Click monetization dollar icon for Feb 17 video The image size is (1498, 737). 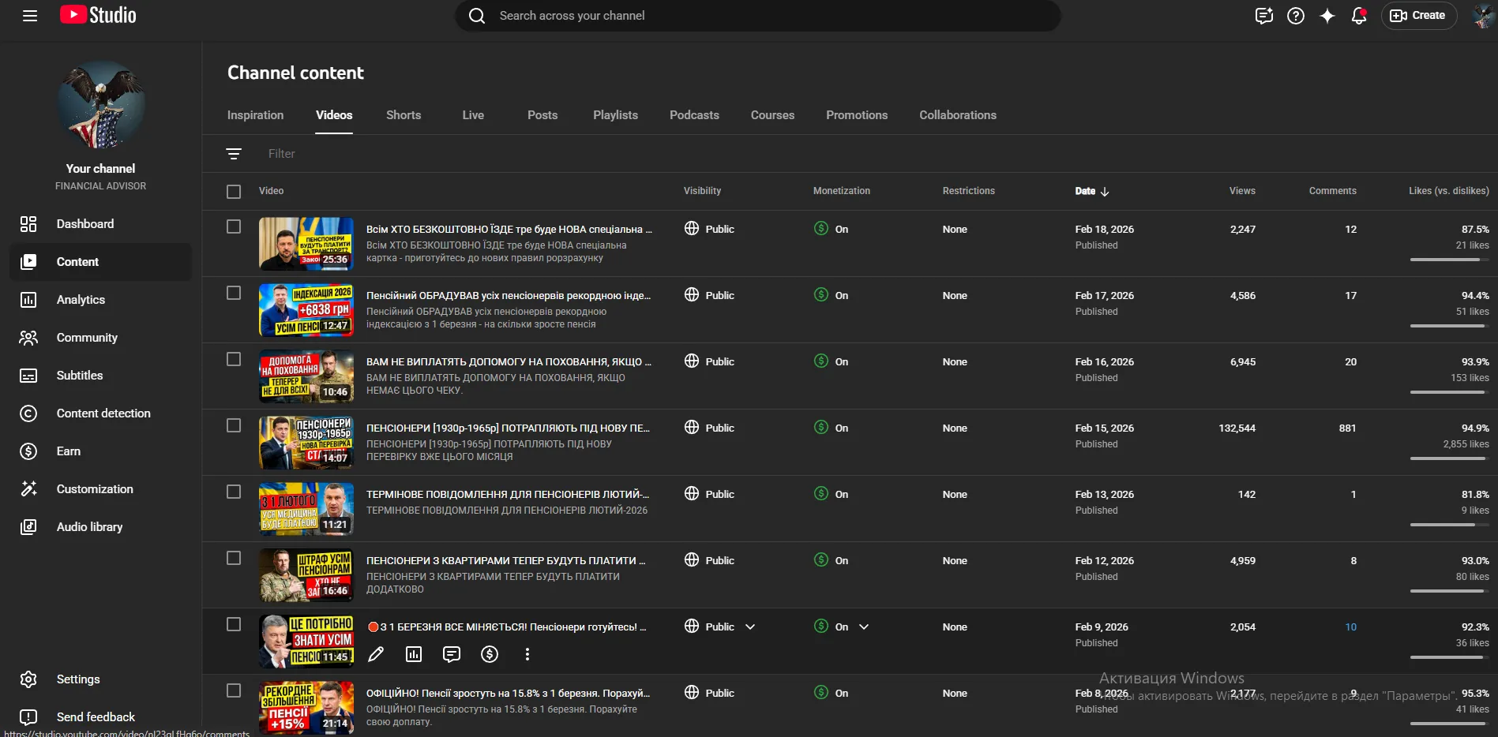click(x=821, y=295)
